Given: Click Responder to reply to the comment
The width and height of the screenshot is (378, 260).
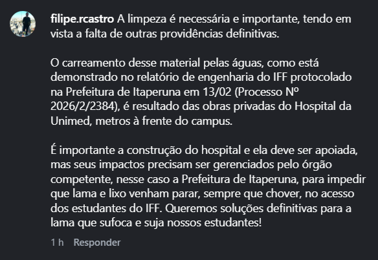Looking at the screenshot, I should click(97, 242).
